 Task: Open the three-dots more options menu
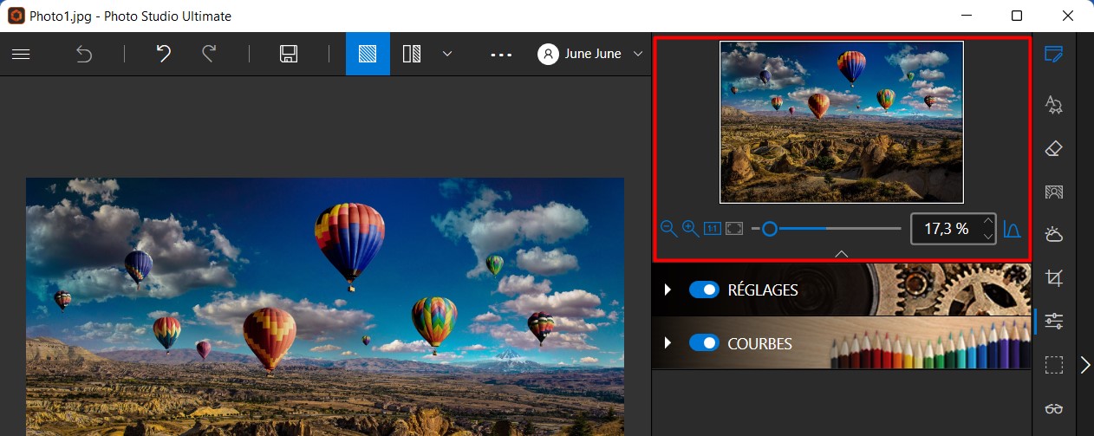501,54
